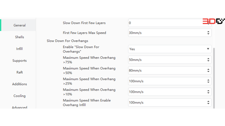Switch to the Cooling tab
The width and height of the screenshot is (225, 126).
pos(19,96)
